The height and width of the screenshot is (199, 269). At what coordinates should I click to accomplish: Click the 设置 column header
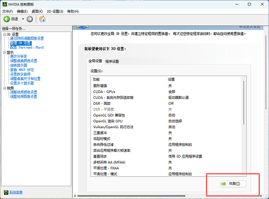pos(204,79)
